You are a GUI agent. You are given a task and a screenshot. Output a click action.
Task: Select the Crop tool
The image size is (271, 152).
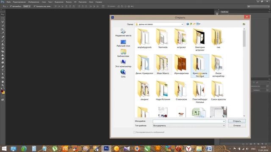pyautogui.click(x=3, y=29)
